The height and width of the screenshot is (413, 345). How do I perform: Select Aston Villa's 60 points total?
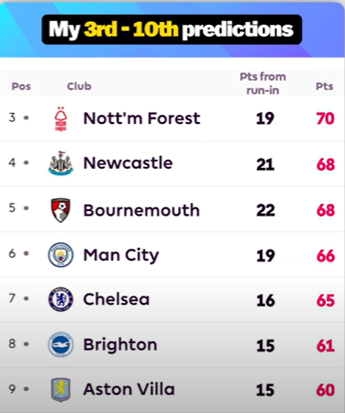[326, 390]
